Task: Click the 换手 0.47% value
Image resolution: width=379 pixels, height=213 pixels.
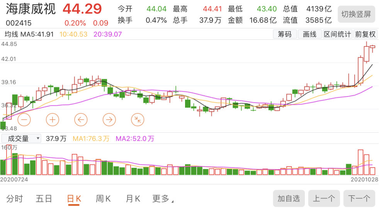Action: point(156,20)
